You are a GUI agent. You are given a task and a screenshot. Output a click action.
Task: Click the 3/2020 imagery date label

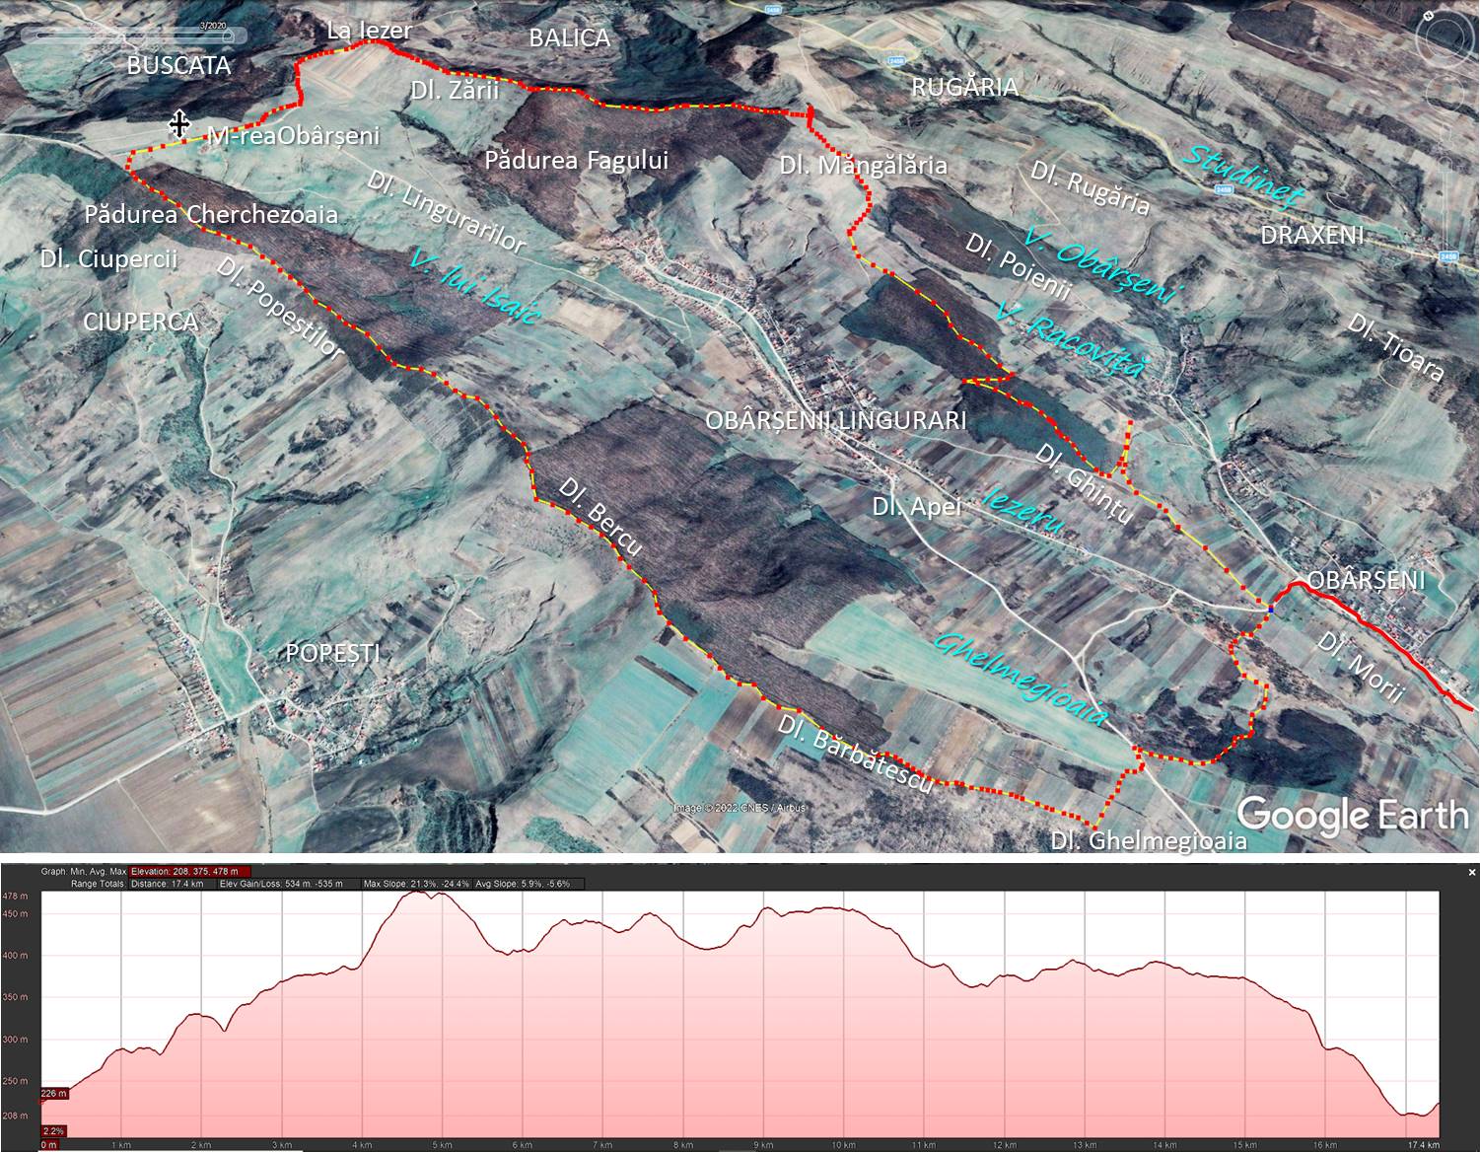point(211,26)
